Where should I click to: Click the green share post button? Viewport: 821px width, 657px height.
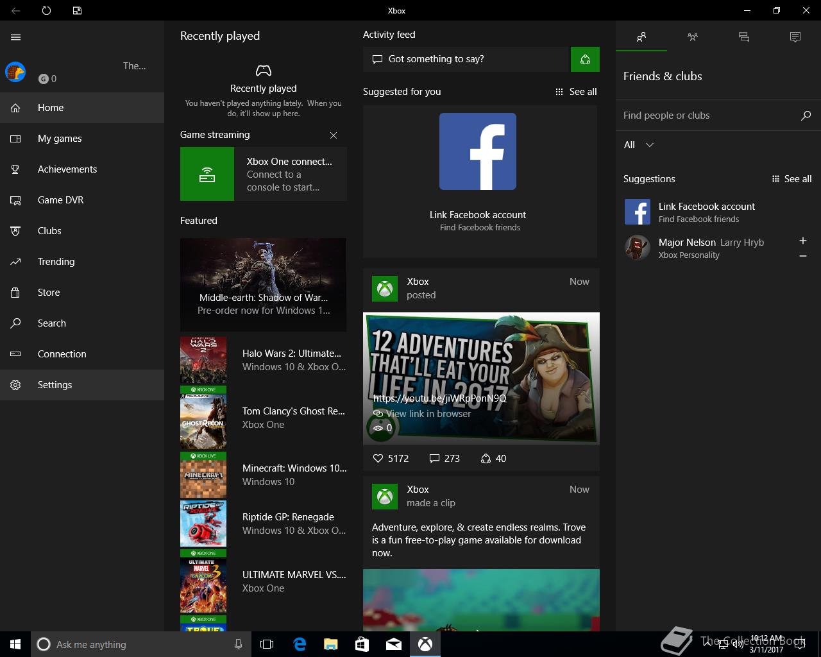tap(585, 59)
